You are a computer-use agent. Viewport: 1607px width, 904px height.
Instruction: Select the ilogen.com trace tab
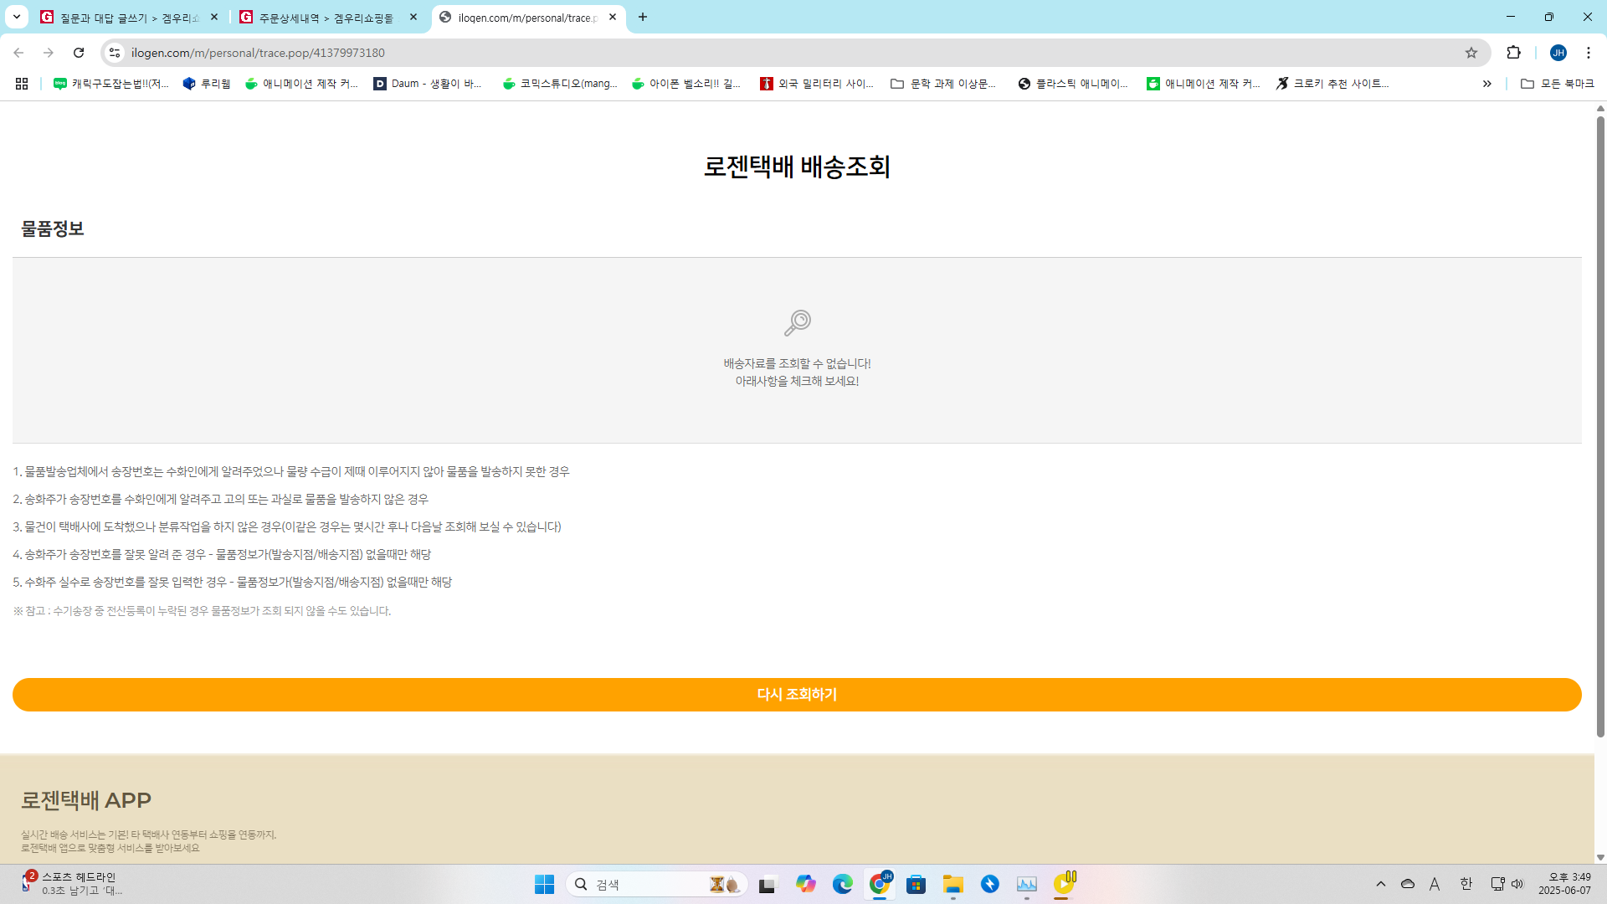click(527, 18)
